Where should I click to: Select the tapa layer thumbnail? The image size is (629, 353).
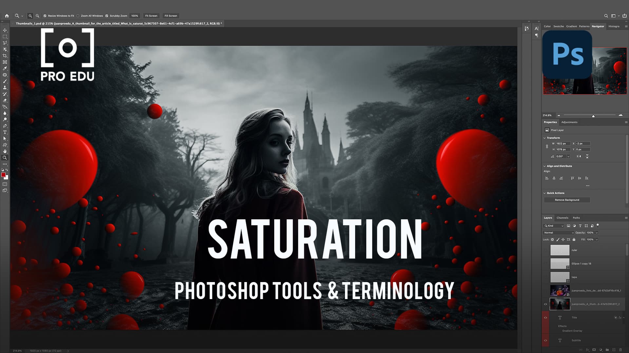560,277
